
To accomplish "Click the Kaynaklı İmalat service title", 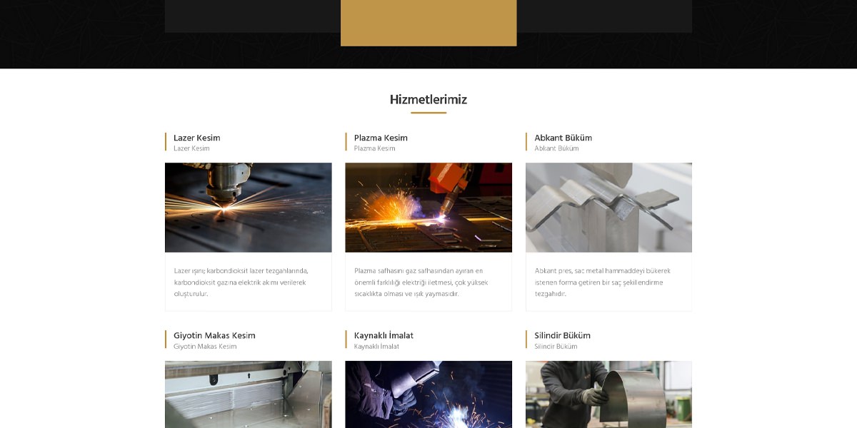I will pyautogui.click(x=384, y=335).
